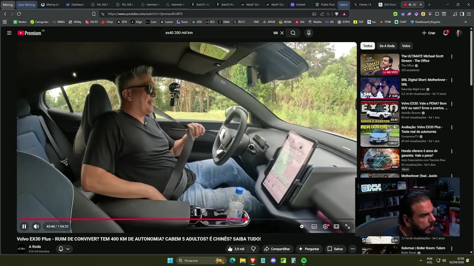Open the A Roda channel name
Screen dimensions: 474x266
click(x=35, y=247)
